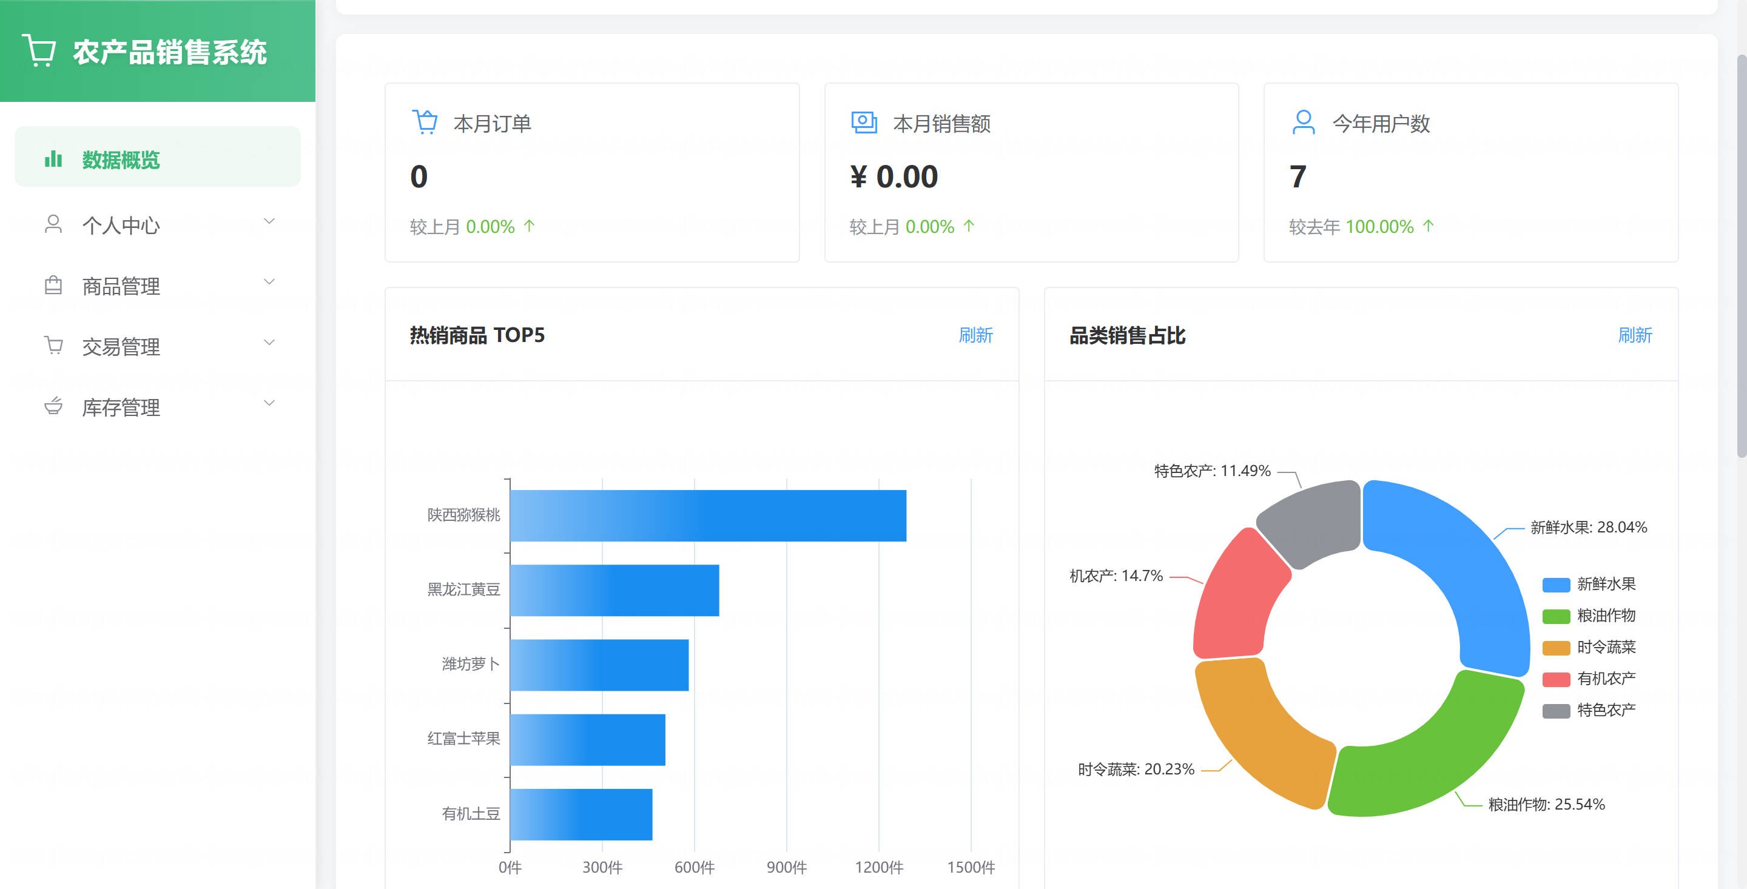This screenshot has height=889, width=1747.
Task: Click the green 粮油作物 legend swatch
Action: 1556,616
